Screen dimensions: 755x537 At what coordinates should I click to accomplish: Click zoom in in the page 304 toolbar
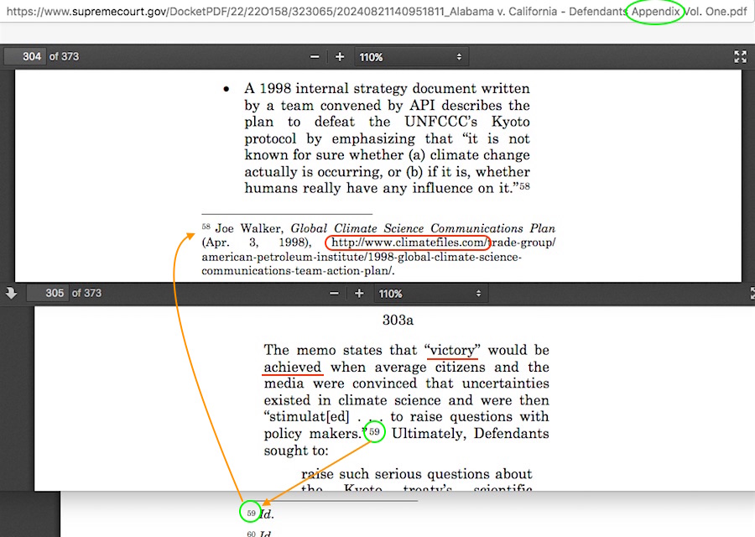pos(340,57)
